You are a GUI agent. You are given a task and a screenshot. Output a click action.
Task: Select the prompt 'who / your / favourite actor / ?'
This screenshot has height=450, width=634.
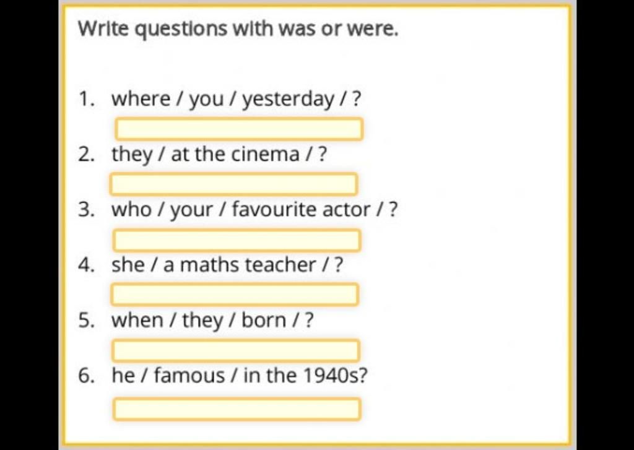pyautogui.click(x=254, y=210)
